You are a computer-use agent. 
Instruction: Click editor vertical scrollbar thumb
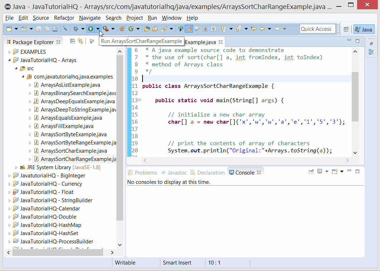click(x=355, y=96)
